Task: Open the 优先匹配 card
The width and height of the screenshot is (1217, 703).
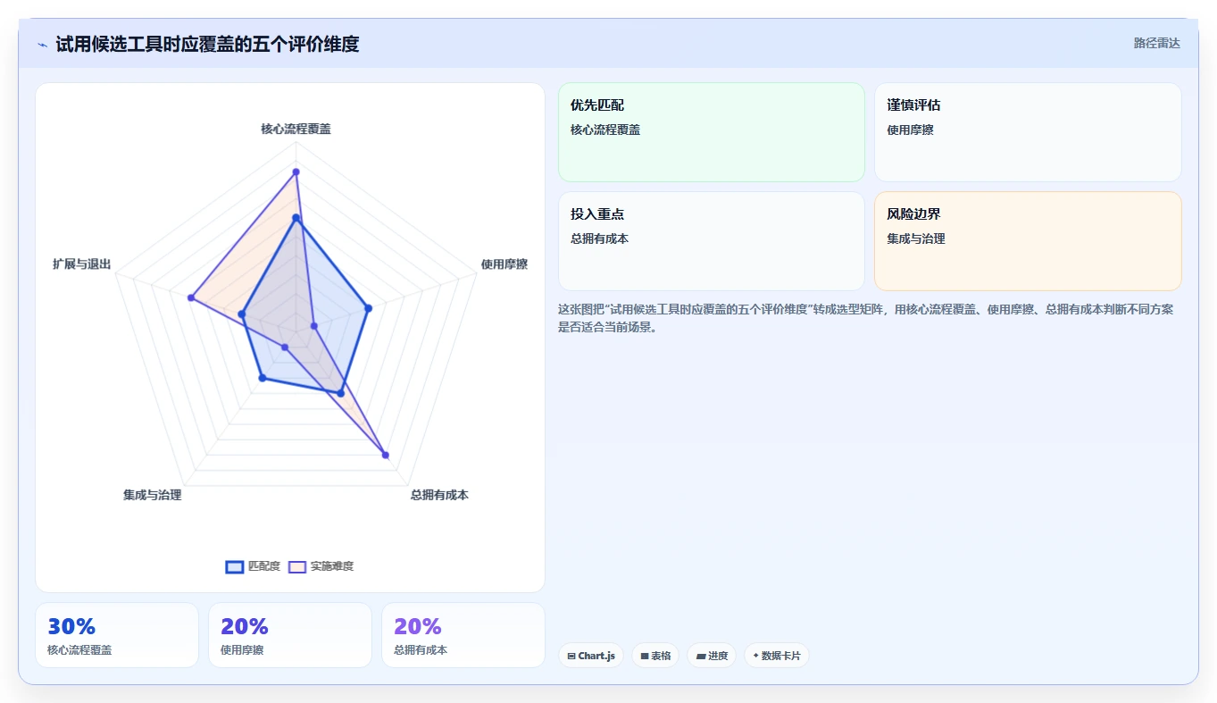Action: click(712, 132)
